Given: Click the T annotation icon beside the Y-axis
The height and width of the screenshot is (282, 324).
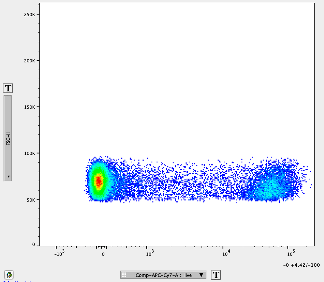Looking at the screenshot, I should point(8,88).
